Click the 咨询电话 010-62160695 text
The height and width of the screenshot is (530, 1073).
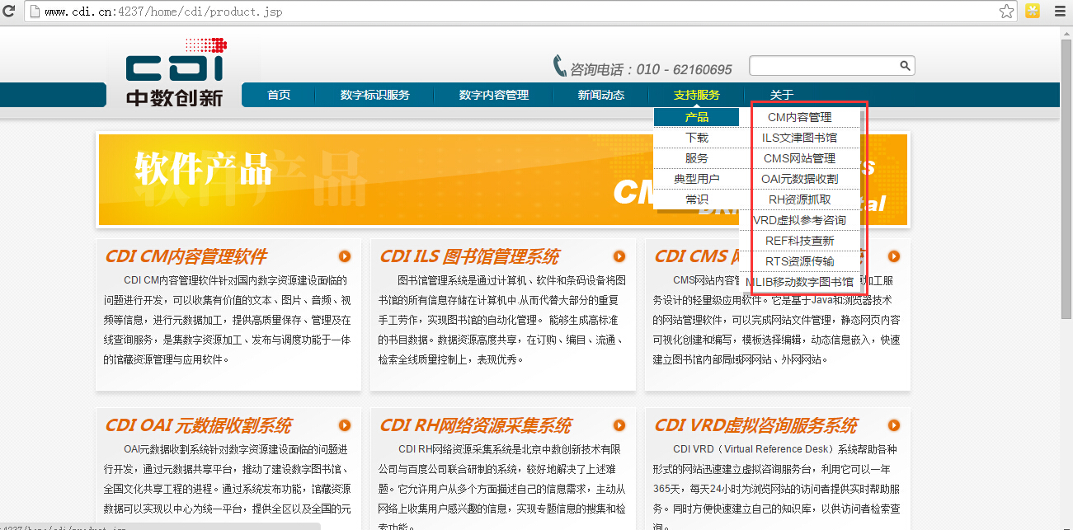coord(652,69)
